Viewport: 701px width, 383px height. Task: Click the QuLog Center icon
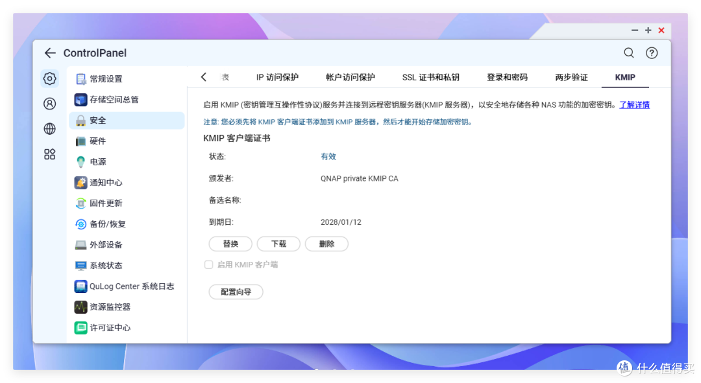pos(81,286)
